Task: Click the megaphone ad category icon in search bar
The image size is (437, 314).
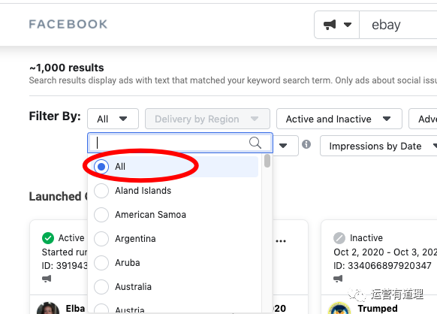Action: coord(330,25)
